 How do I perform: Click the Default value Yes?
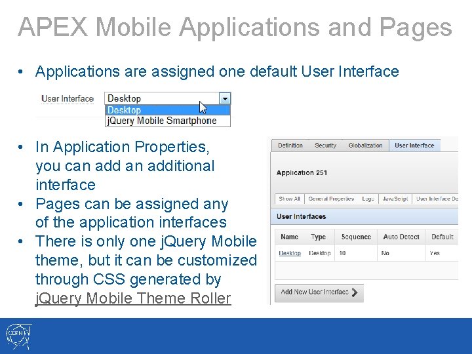tap(435, 253)
